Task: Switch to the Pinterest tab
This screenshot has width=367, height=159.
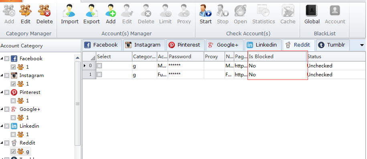Action: (x=185, y=45)
